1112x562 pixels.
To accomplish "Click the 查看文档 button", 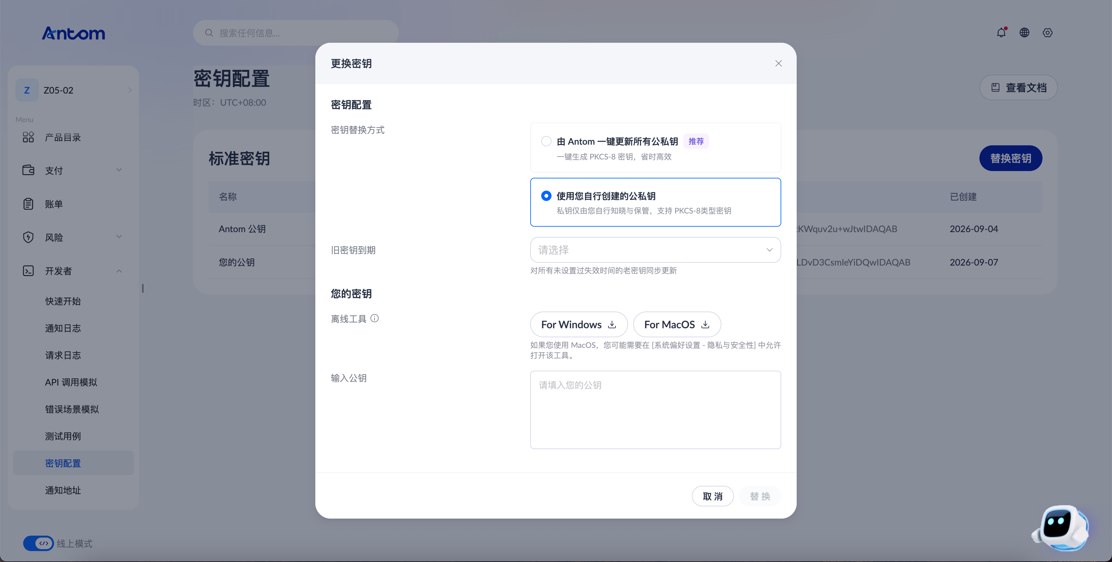I will (1018, 87).
